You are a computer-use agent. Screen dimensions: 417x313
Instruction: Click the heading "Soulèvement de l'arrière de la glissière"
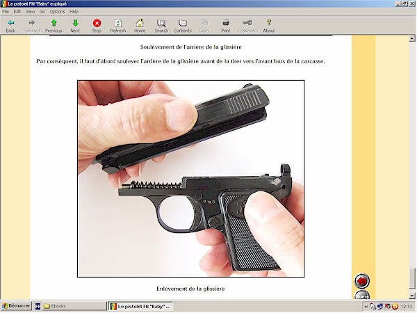[191, 47]
